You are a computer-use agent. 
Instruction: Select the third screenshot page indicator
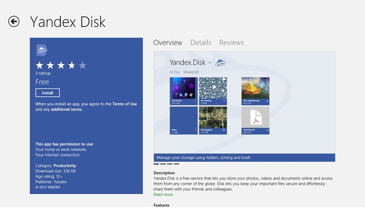click(170, 164)
